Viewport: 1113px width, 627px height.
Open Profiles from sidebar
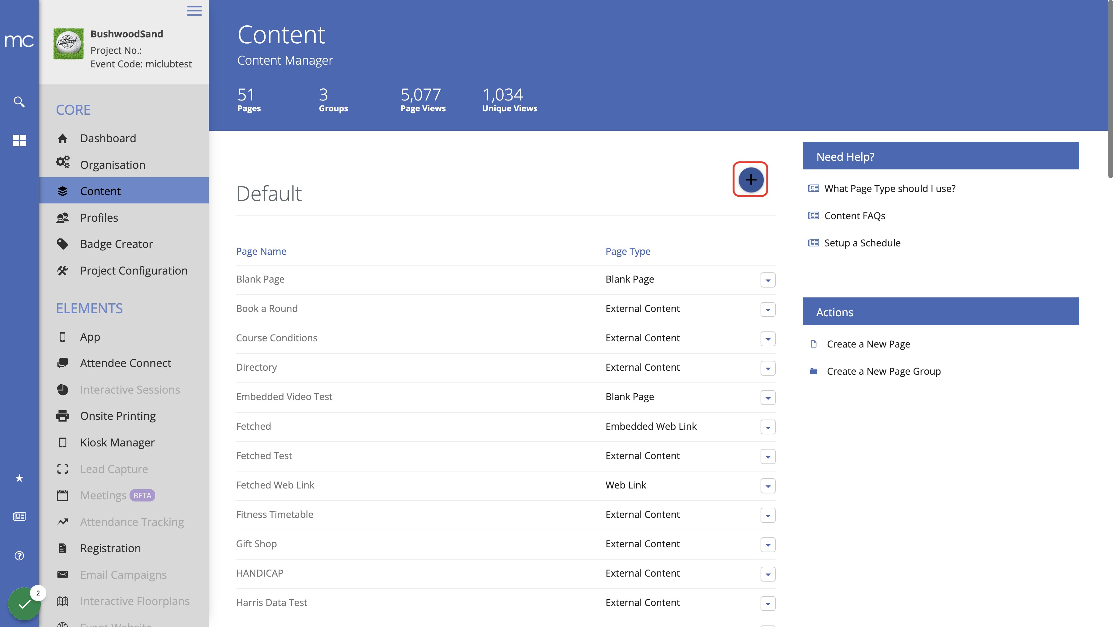[x=99, y=217]
